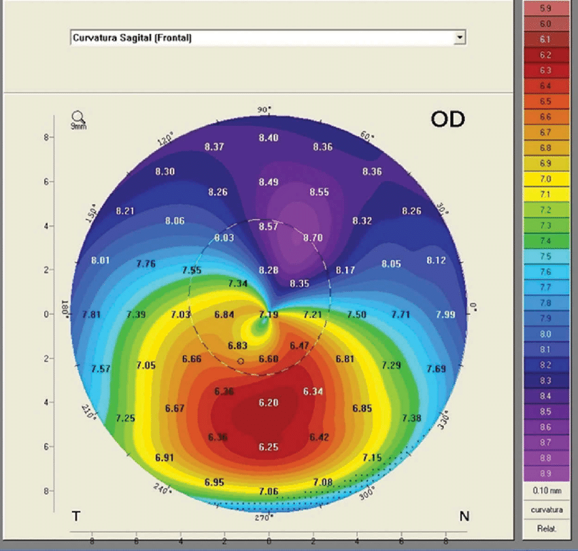Select the Relat. scale mode button
Viewport: 578px width, 551px height.
click(x=550, y=527)
